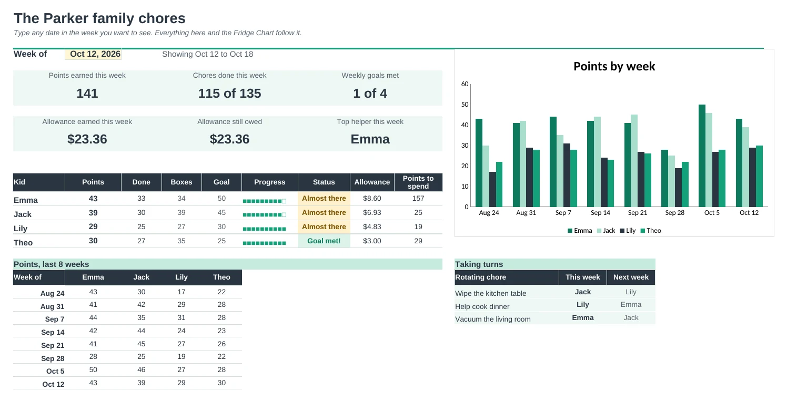Viewport: 787px width, 402px height.
Task: Select Jack's goal value 45
Action: [221, 213]
